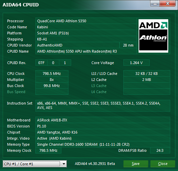Minimize the AIDA64 CPUID window
This screenshot has width=178, height=171.
click(x=155, y=4)
